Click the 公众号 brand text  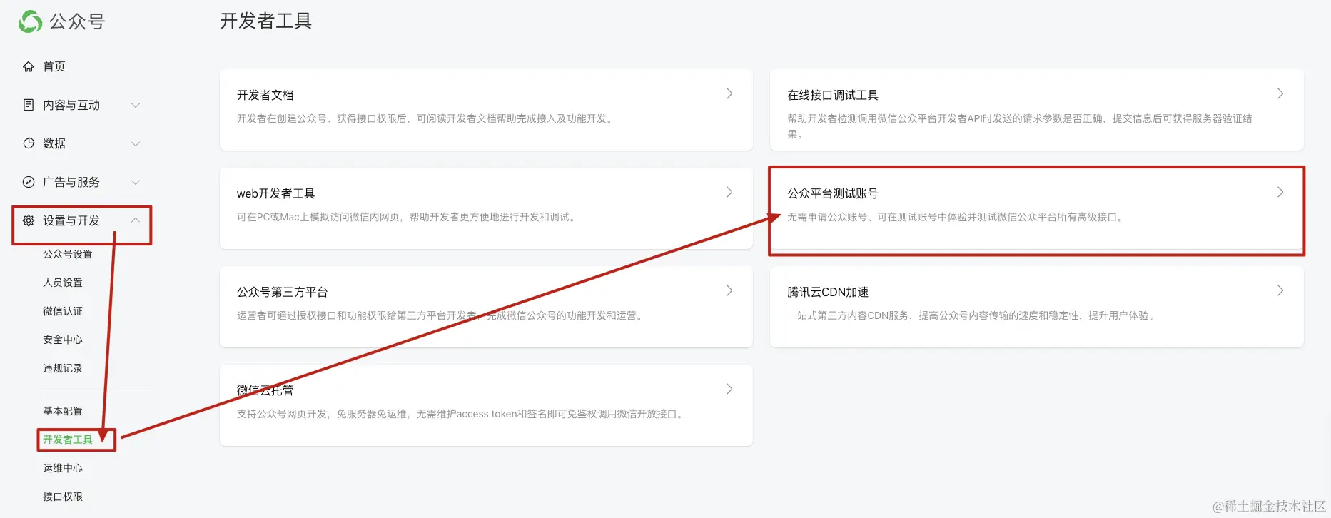click(x=77, y=21)
